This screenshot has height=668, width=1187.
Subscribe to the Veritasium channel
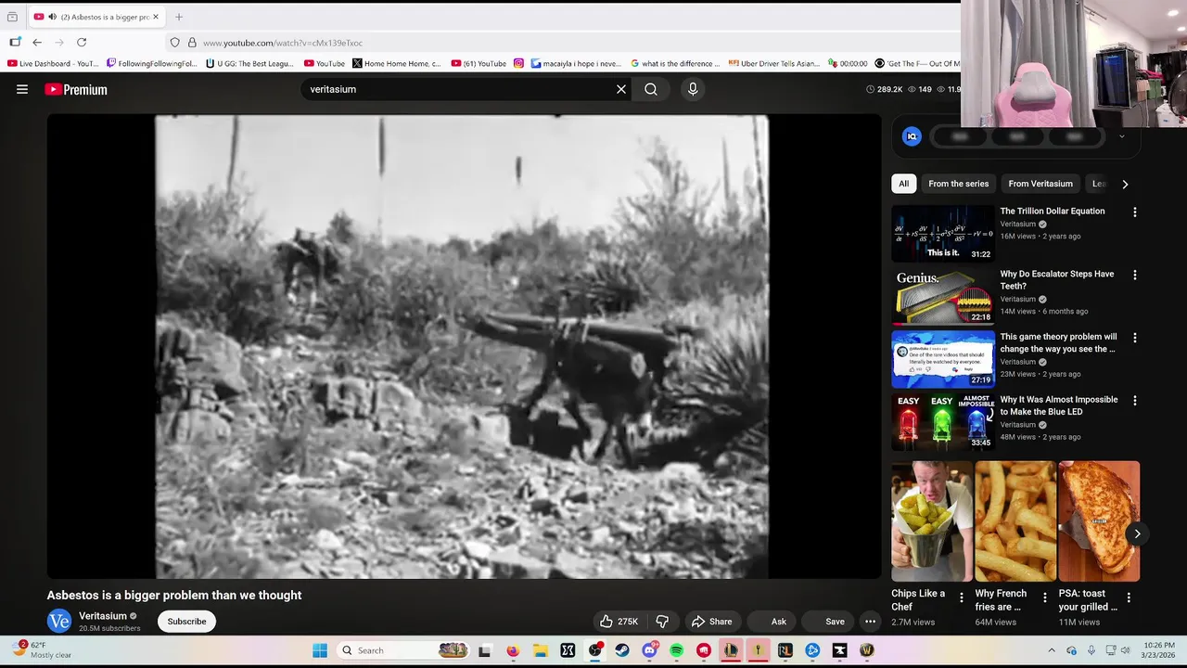(186, 622)
